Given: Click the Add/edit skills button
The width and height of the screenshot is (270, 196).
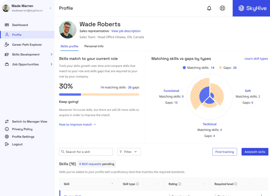Looking at the screenshot, I should pos(255,152).
